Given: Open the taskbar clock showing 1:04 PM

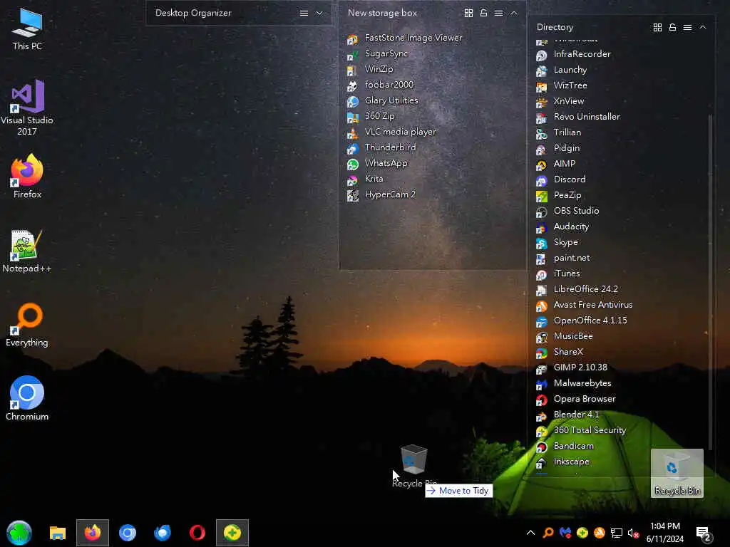Looking at the screenshot, I should click(665, 533).
